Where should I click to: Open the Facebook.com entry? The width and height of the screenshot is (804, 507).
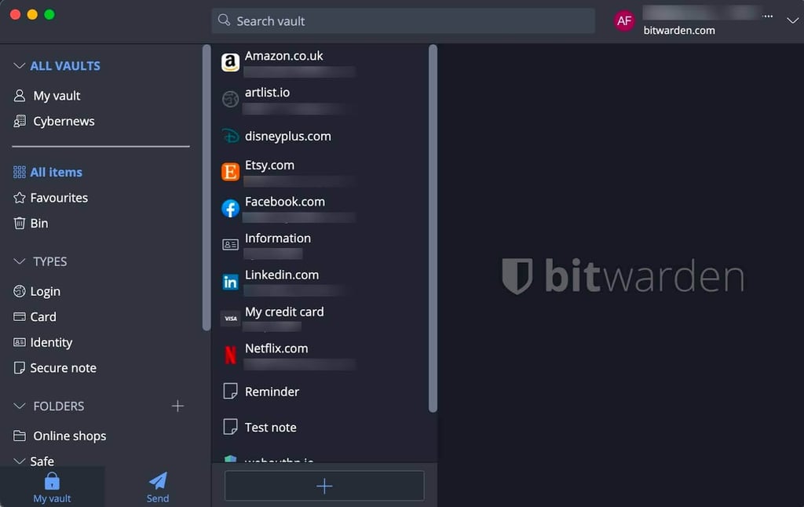click(320, 209)
